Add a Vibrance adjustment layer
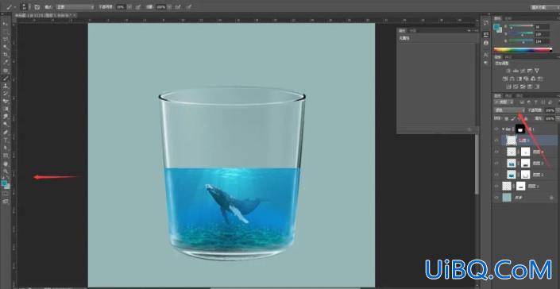The image size is (560, 289). pos(536,71)
